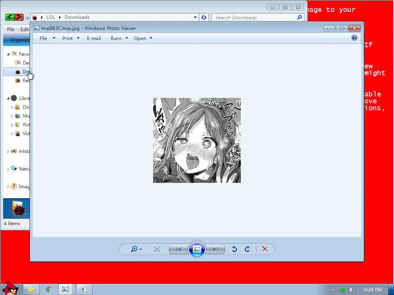Click the E-mail menu item
Viewport: 394px width, 295px height.
click(x=94, y=38)
